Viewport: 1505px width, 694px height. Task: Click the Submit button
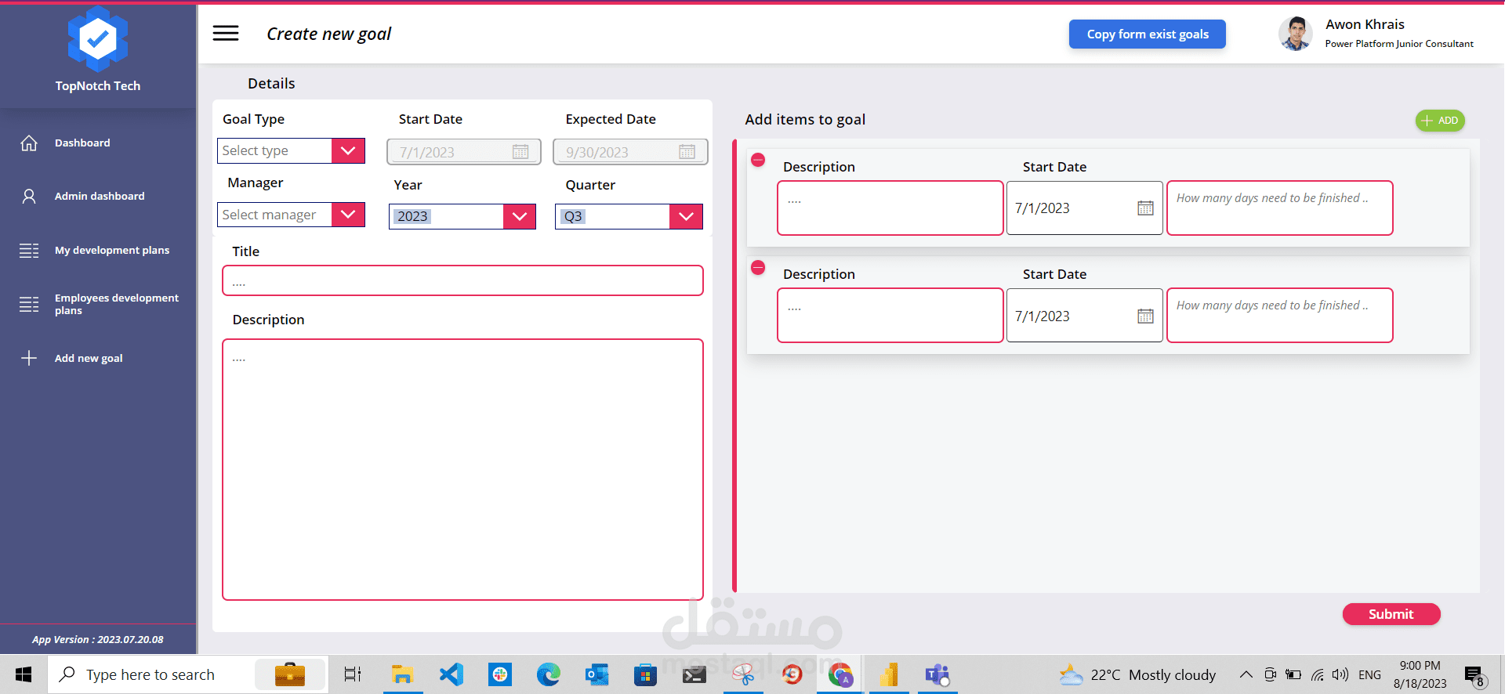click(1391, 614)
